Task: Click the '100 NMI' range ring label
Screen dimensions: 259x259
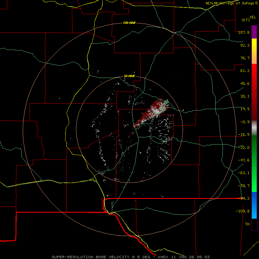Action: (x=129, y=23)
